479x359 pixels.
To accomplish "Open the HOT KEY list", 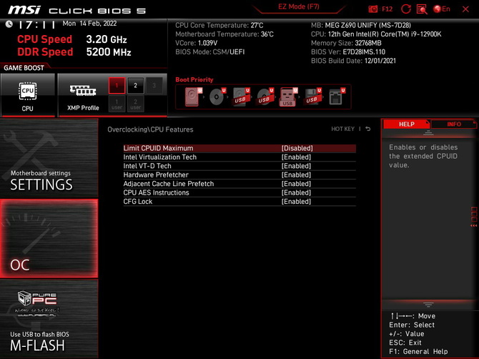I will (342, 129).
